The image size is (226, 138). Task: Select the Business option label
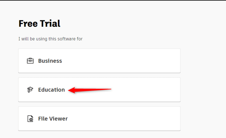[50, 61]
